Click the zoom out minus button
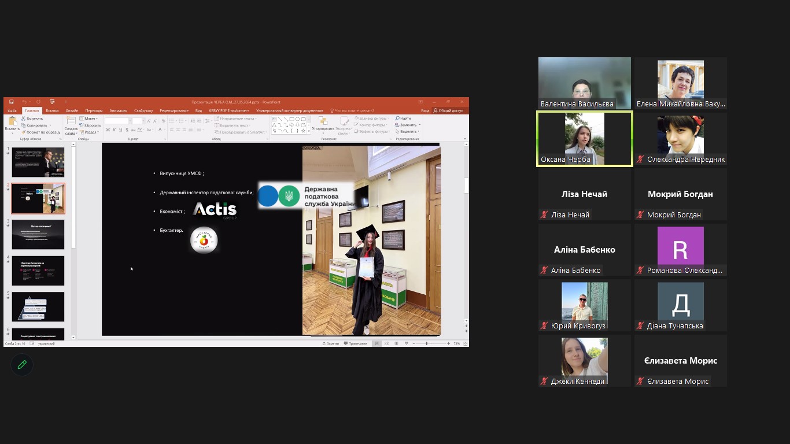This screenshot has width=790, height=444. [414, 343]
